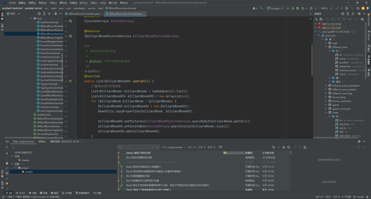This screenshot has width=371, height=199.
Task: Open Git show history clock icon
Action: point(347,8)
